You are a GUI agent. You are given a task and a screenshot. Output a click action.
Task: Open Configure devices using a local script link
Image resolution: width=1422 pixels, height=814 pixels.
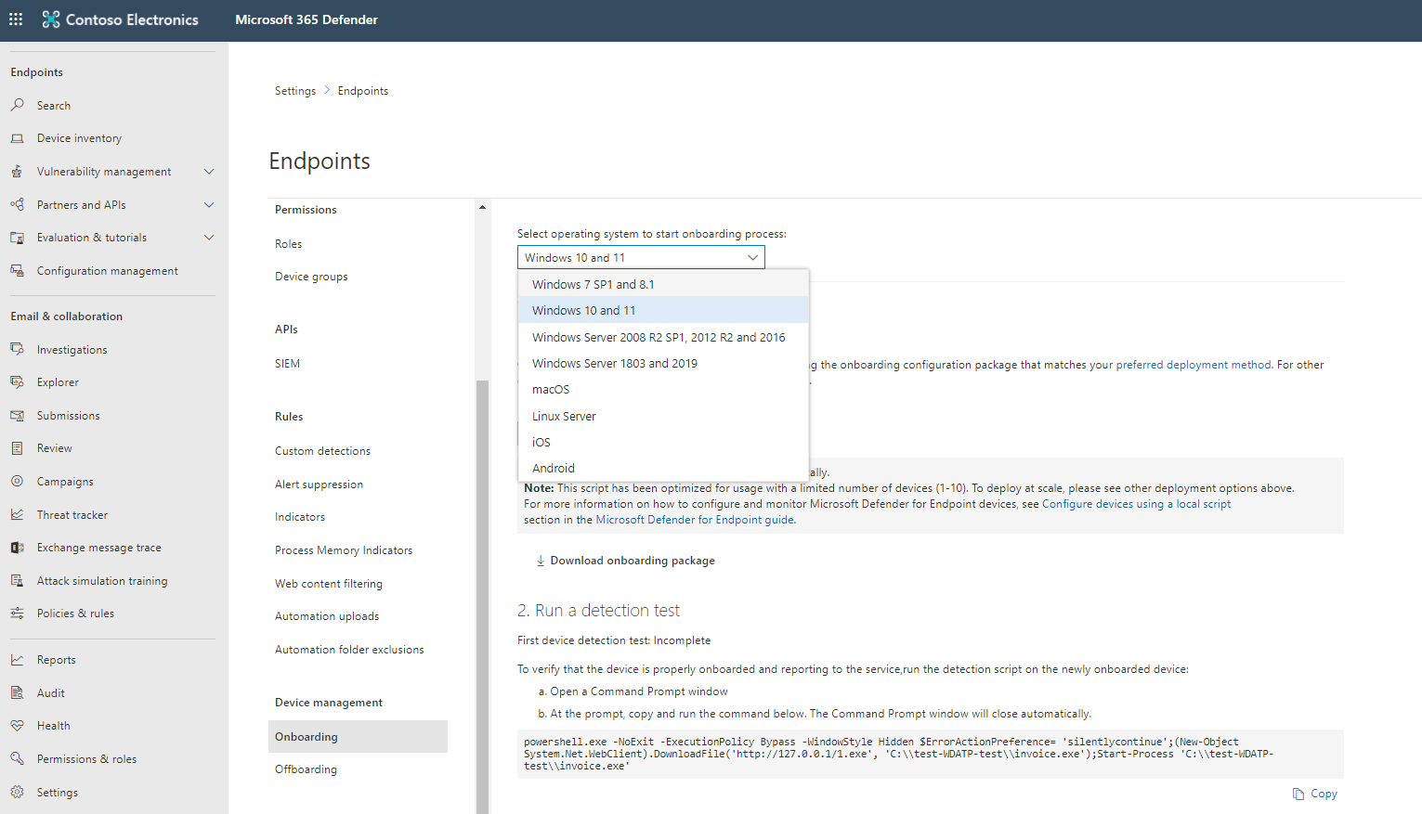pyautogui.click(x=1136, y=504)
